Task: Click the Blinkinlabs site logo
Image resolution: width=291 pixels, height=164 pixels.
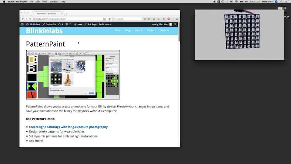Action: 44,31
